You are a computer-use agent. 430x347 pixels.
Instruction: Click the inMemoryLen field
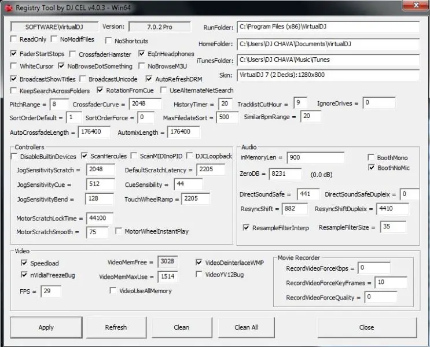point(315,158)
